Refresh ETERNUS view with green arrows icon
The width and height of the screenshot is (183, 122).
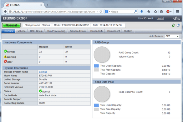point(173,25)
